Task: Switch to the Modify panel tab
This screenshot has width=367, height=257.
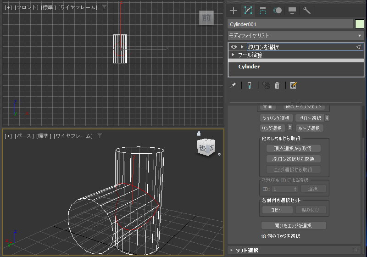Action: click(x=248, y=11)
